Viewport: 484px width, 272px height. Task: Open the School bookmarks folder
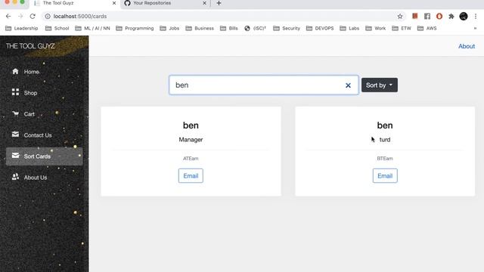coord(57,29)
